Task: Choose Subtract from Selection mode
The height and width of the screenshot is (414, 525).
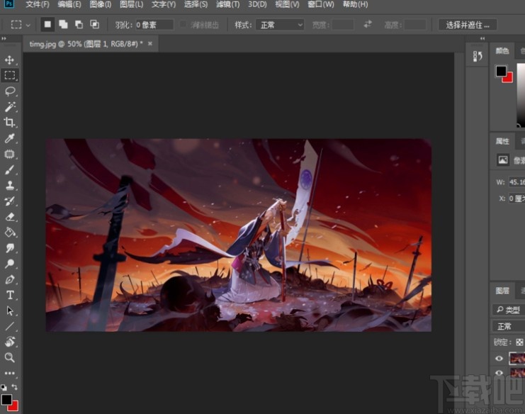Action: pyautogui.click(x=79, y=24)
